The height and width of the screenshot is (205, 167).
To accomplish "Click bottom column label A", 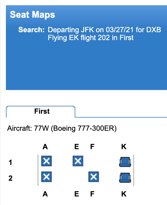I will tap(45, 194).
